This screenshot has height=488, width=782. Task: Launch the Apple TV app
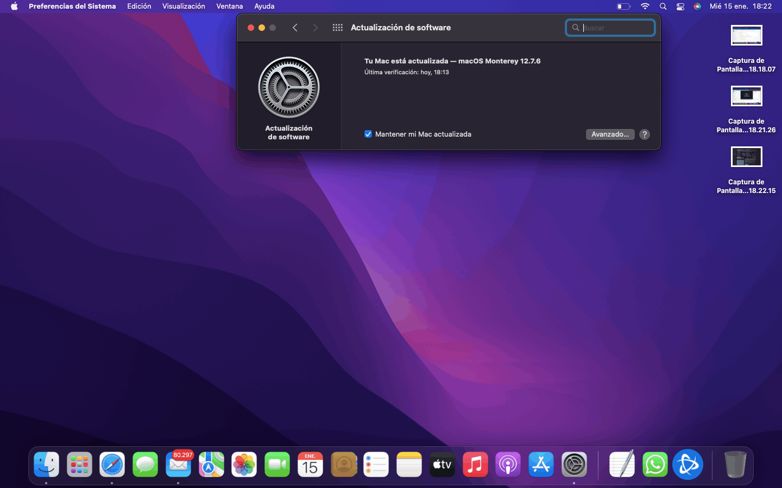442,465
